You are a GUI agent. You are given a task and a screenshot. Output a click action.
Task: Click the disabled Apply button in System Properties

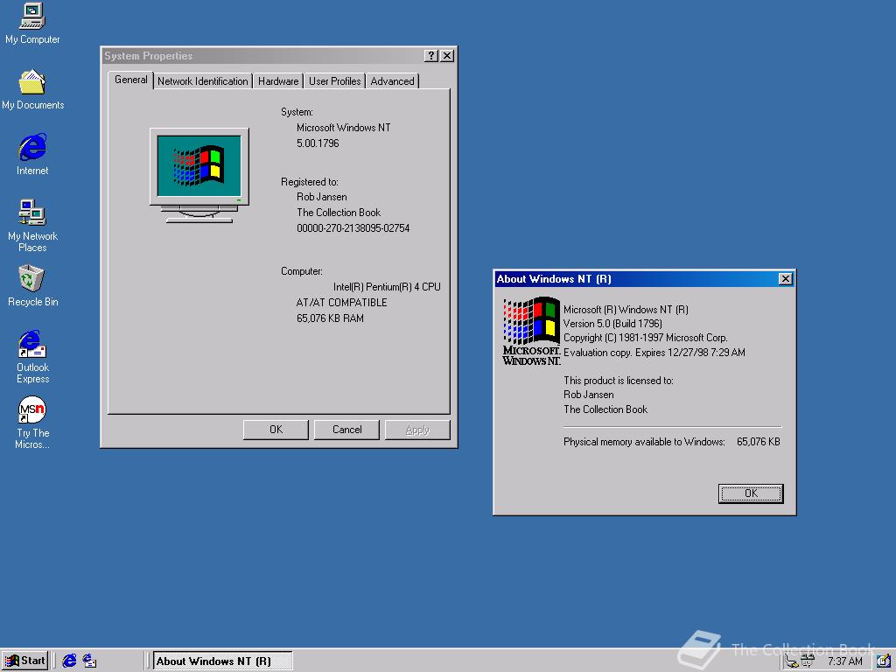[x=417, y=430]
